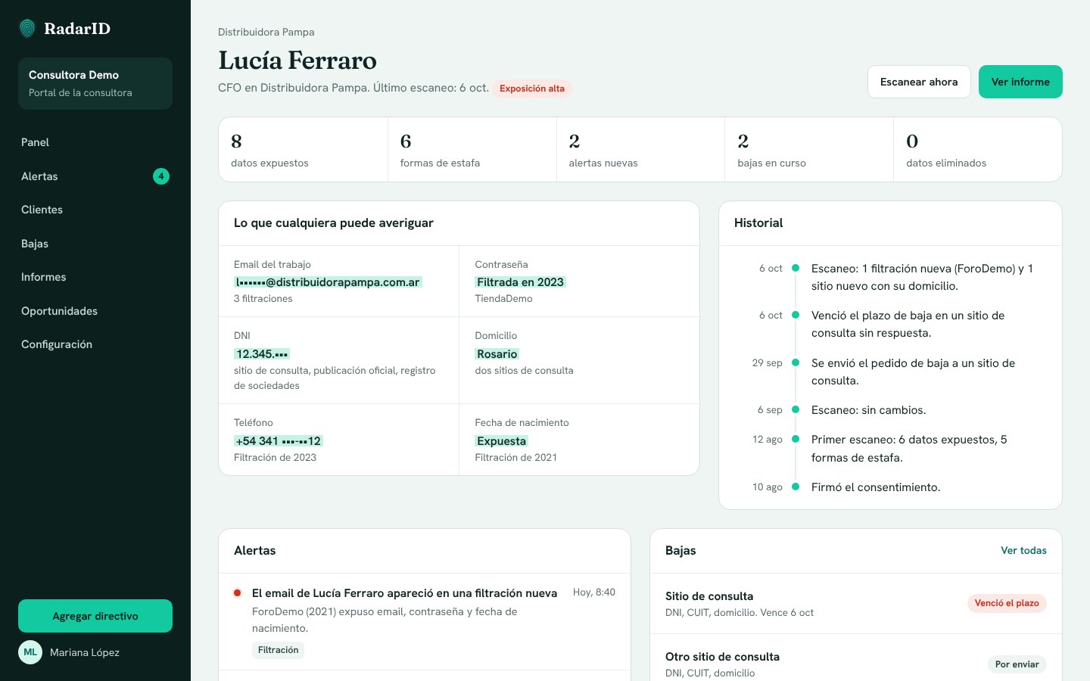The image size is (1090, 681).
Task: Click the Expuesta birth date value
Action: [501, 441]
